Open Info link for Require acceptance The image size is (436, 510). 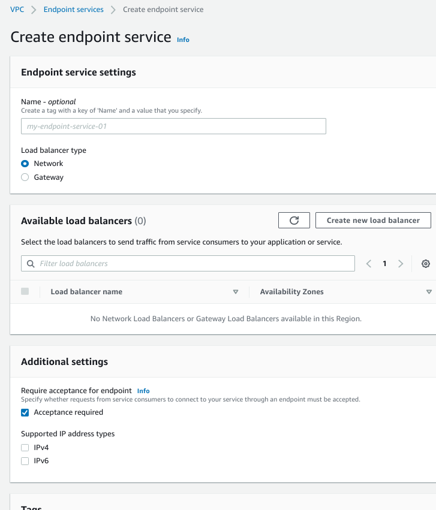[143, 391]
